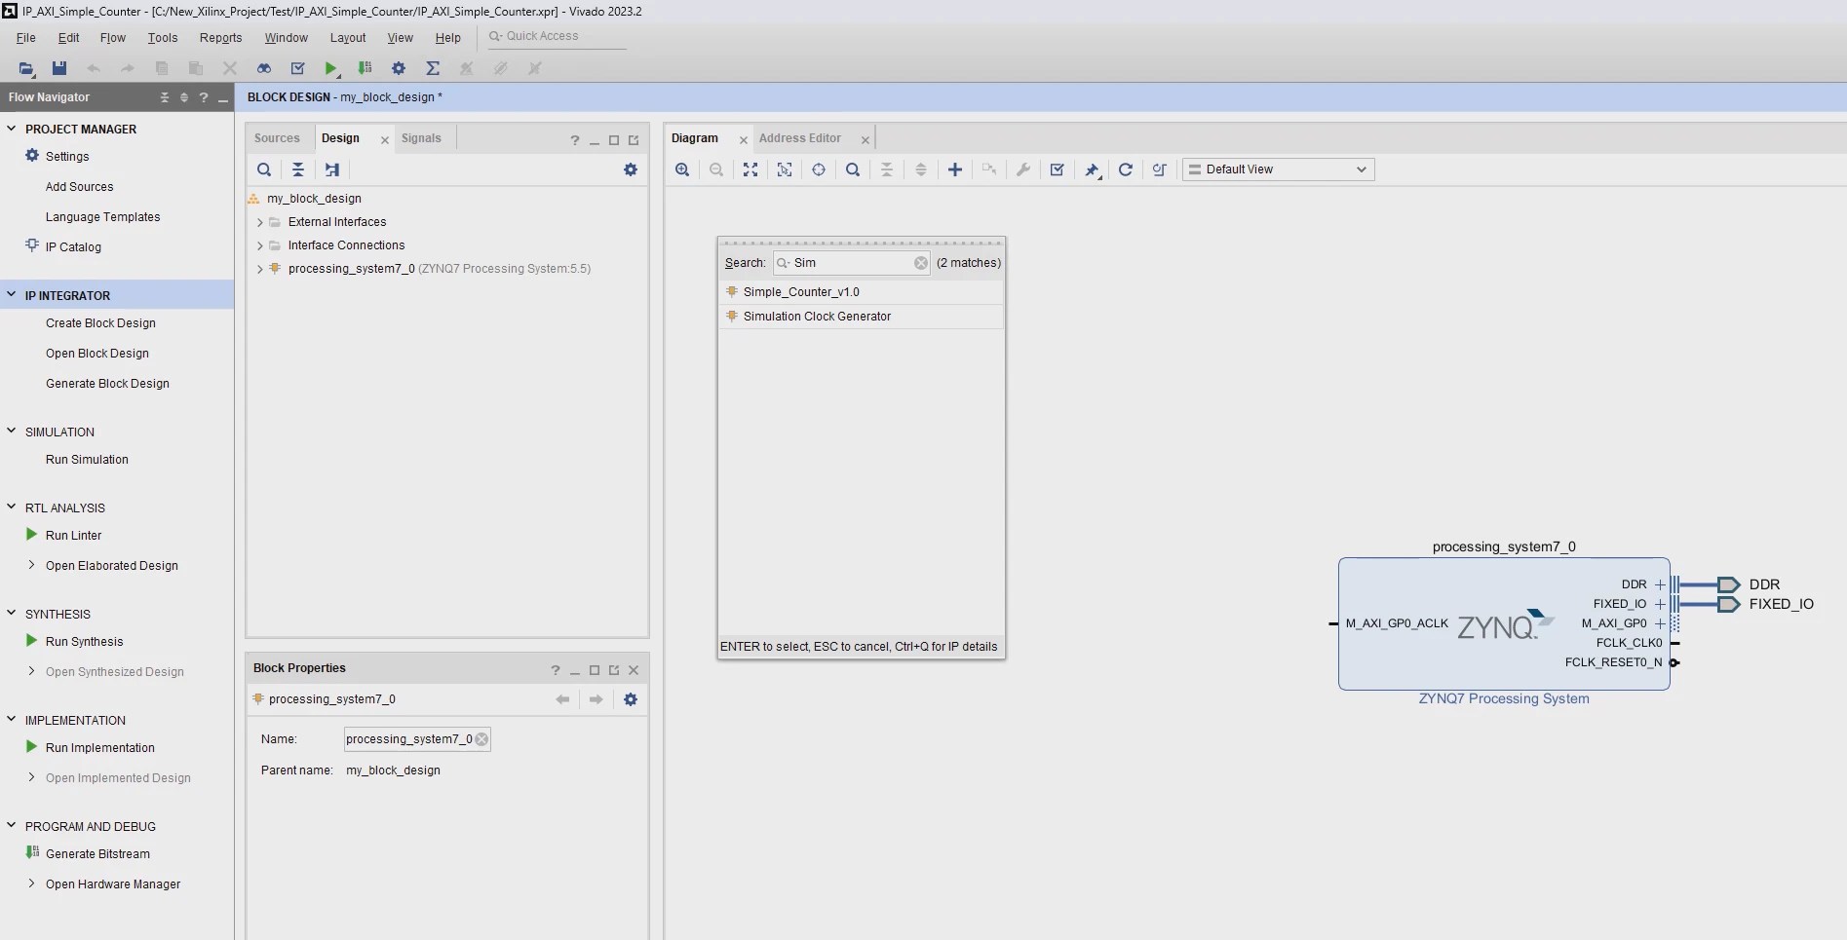Click the binoculars Find icon in the main toolbar
Screen dimensions: 1847x940
(264, 68)
